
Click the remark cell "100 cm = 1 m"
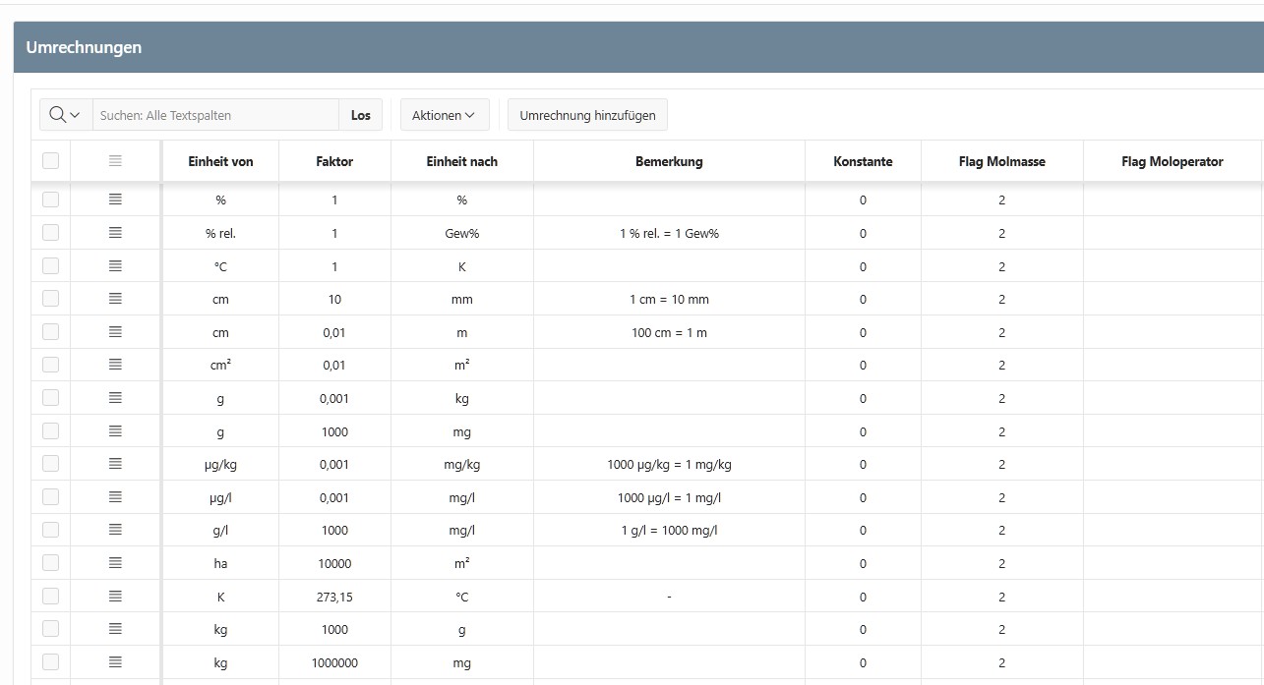click(669, 332)
